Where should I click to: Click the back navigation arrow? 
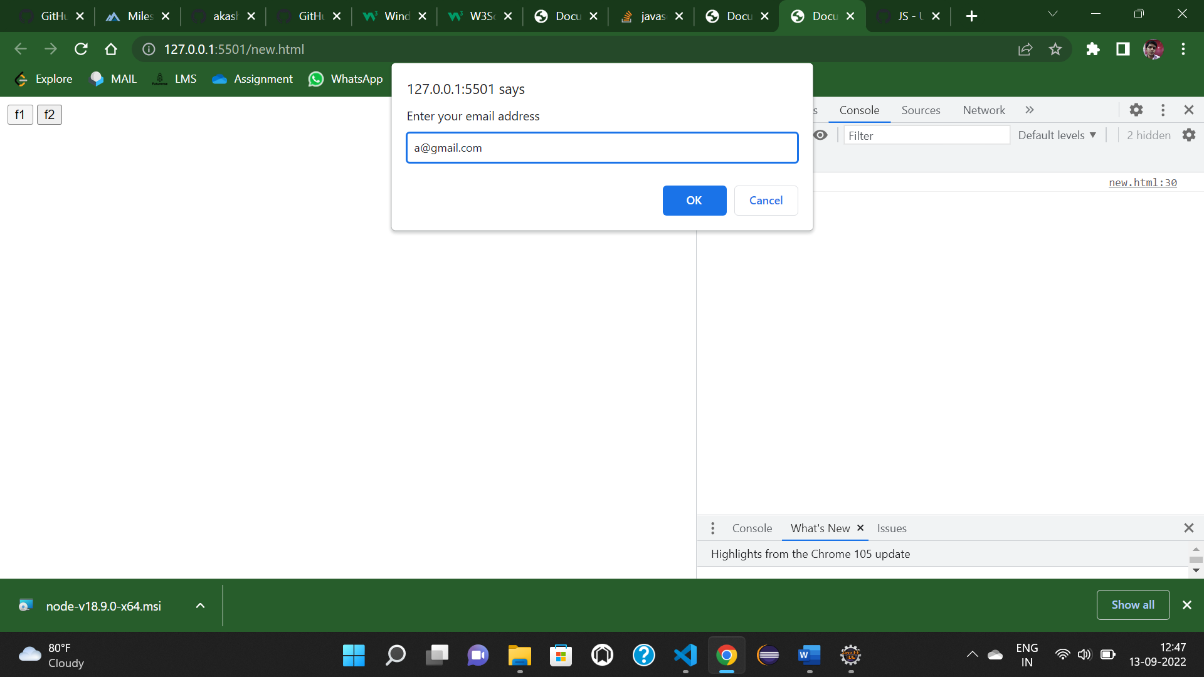tap(21, 49)
